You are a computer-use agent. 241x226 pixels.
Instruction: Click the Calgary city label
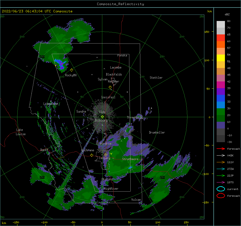pyautogui.click(x=104, y=158)
